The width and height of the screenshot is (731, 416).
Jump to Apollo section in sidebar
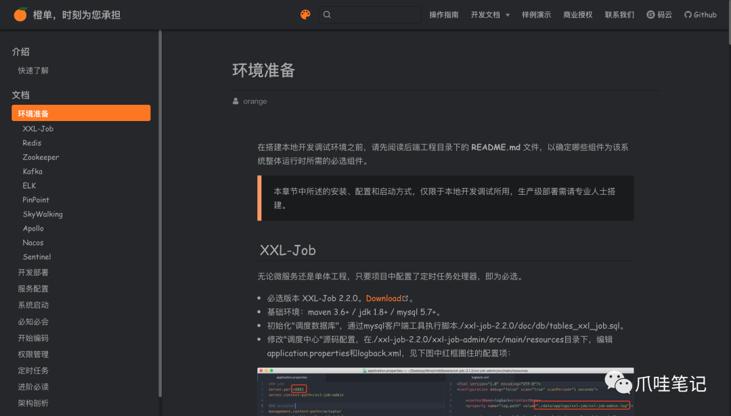coord(33,228)
